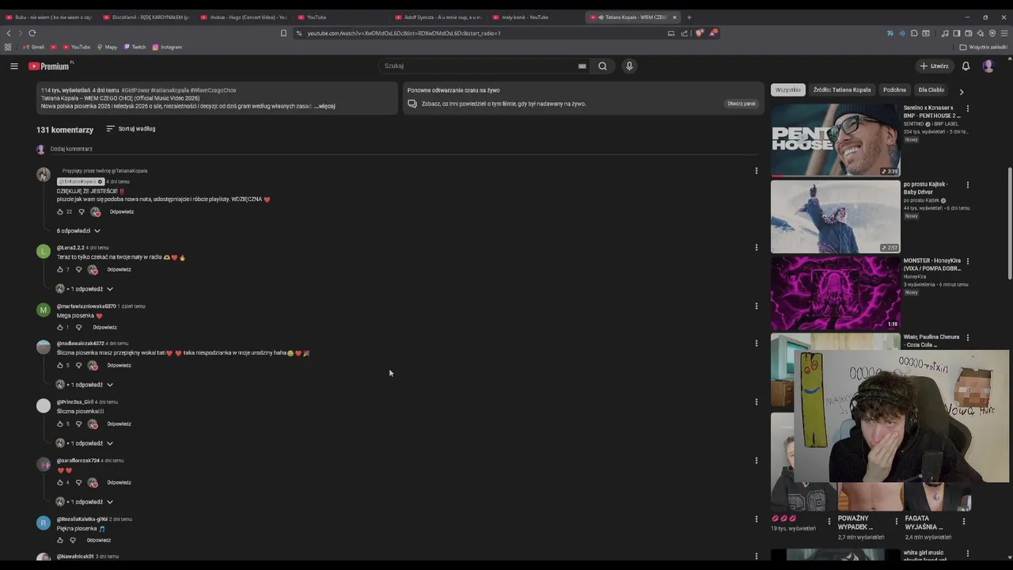This screenshot has width=1013, height=570.
Task: Go back with browser back arrow
Action: [9, 33]
